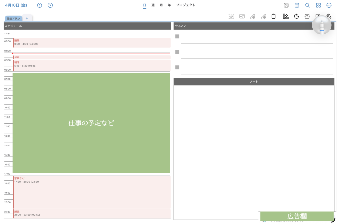Select the transform/selection tool icon
337x224 pixels.
click(231, 16)
